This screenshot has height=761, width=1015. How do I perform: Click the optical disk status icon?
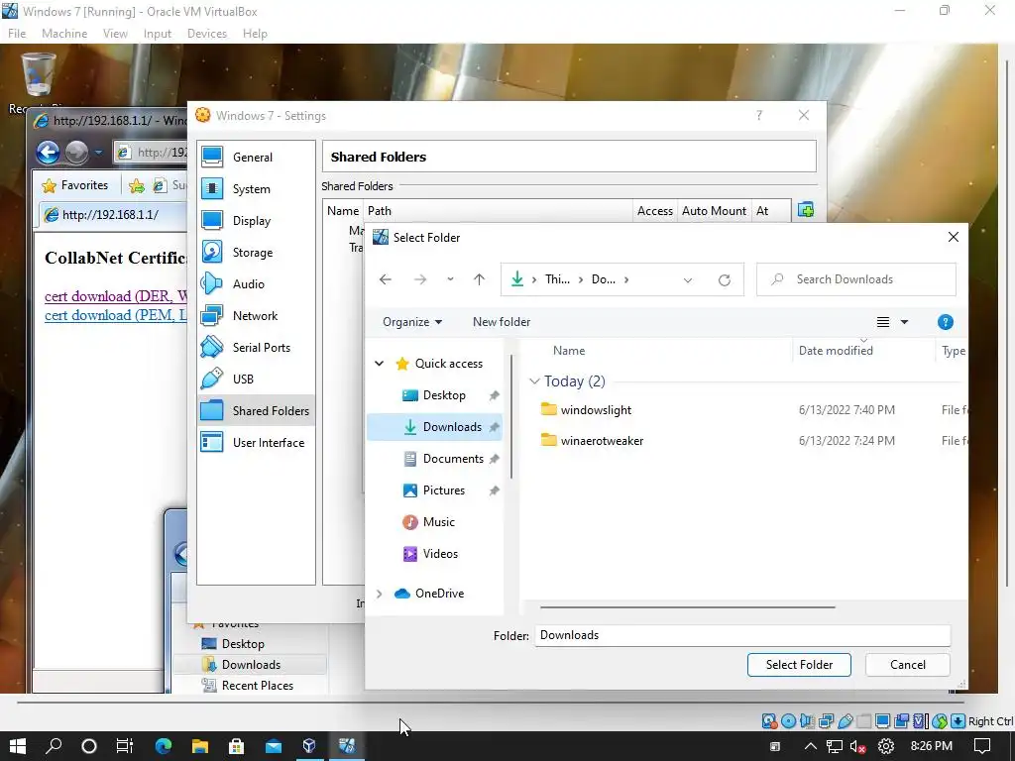pyautogui.click(x=788, y=721)
